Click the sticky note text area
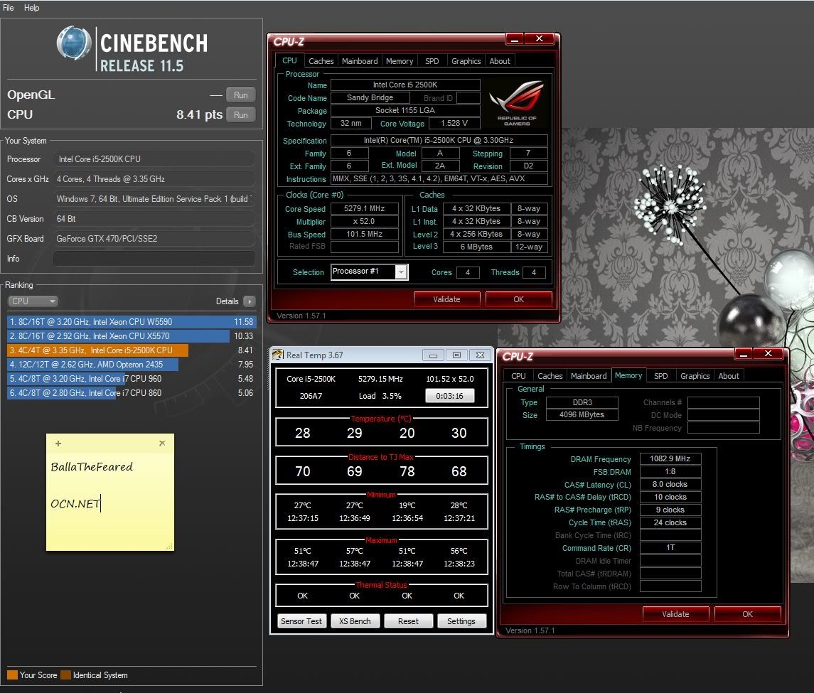Image resolution: width=814 pixels, height=693 pixels. tap(110, 501)
